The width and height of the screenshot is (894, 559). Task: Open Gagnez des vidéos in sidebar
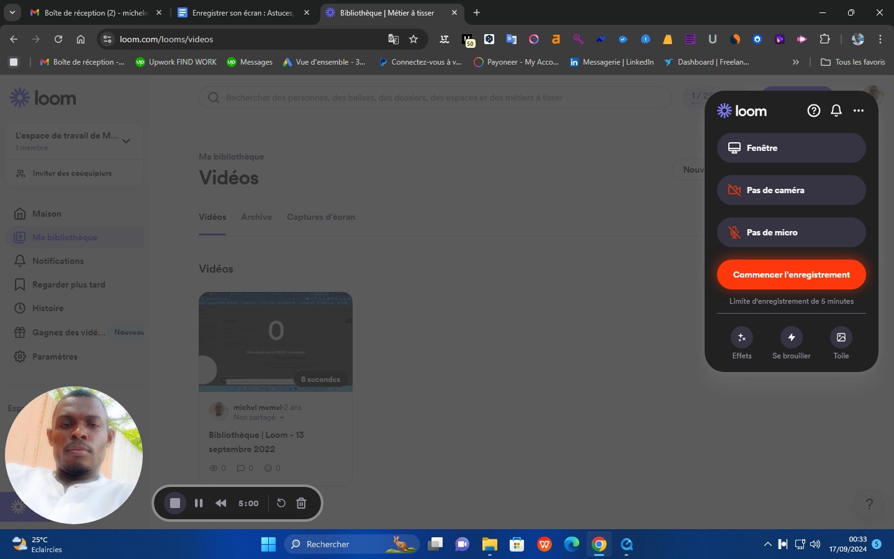68,332
